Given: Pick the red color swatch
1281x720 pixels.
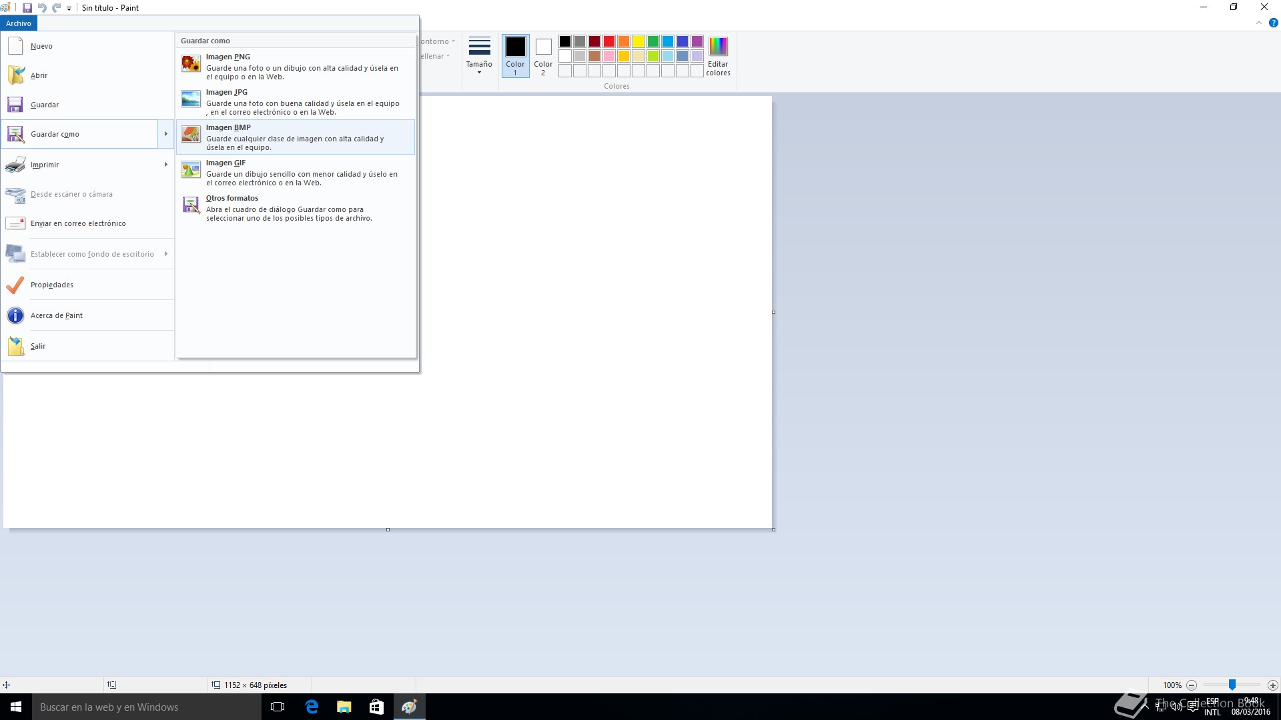Looking at the screenshot, I should tap(609, 41).
